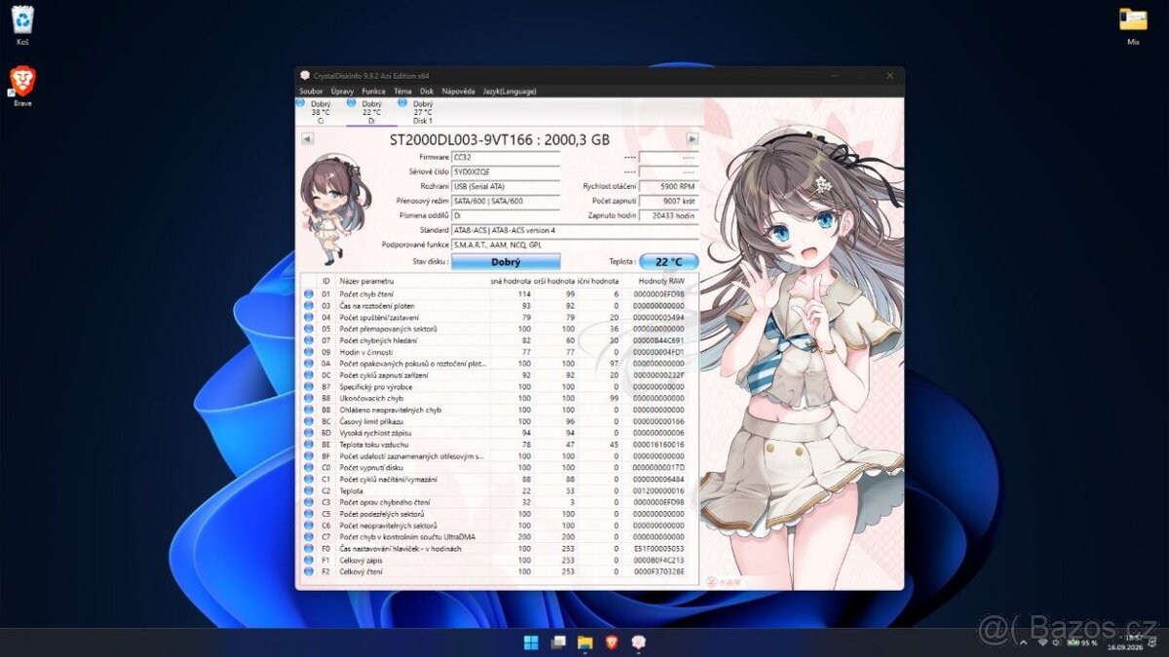Select row 'Čas nastavování hlaviček - v hodinách'
Screen dimensions: 1169x657
(x=500, y=549)
